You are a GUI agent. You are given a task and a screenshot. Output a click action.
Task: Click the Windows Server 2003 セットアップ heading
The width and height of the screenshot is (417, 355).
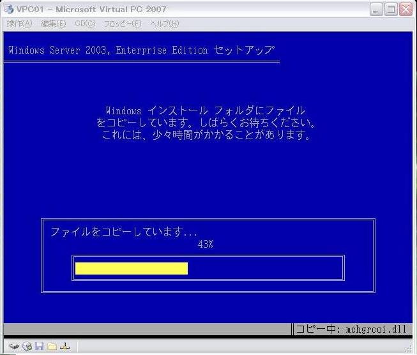pos(141,50)
